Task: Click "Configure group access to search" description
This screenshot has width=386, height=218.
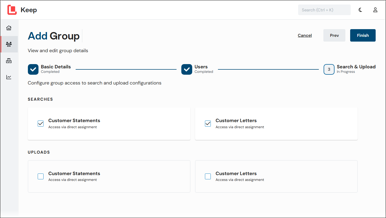Action: pyautogui.click(x=95, y=83)
